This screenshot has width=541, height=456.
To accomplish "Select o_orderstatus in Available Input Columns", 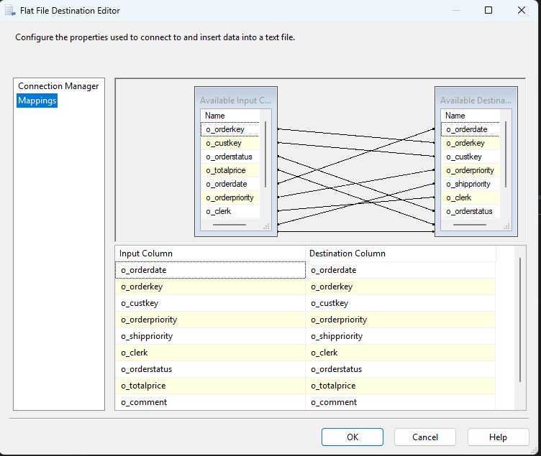I will (x=229, y=157).
